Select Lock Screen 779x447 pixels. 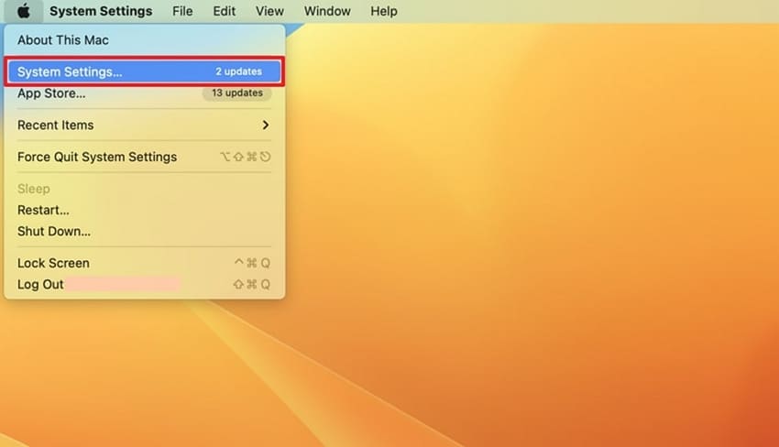[144, 263]
